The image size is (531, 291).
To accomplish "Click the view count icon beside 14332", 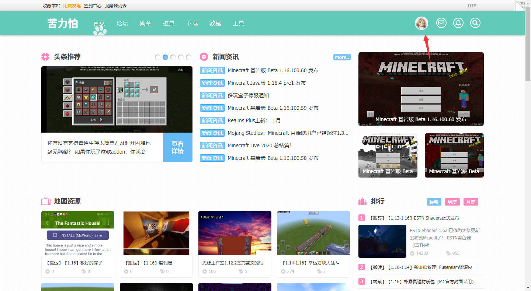I will tap(412, 253).
